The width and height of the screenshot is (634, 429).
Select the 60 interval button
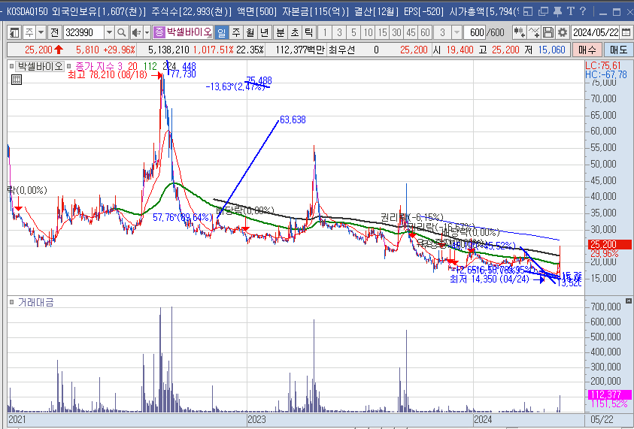coord(426,32)
